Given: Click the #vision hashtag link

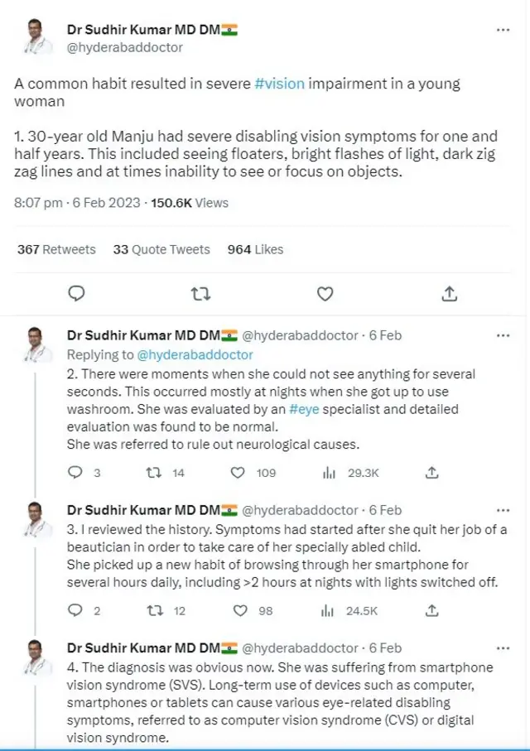Looking at the screenshot, I should pyautogui.click(x=280, y=84).
